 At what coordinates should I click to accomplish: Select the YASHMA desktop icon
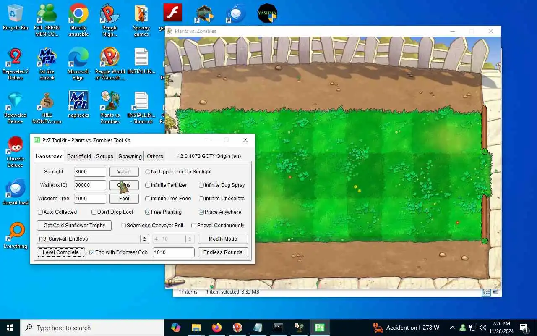point(267,13)
